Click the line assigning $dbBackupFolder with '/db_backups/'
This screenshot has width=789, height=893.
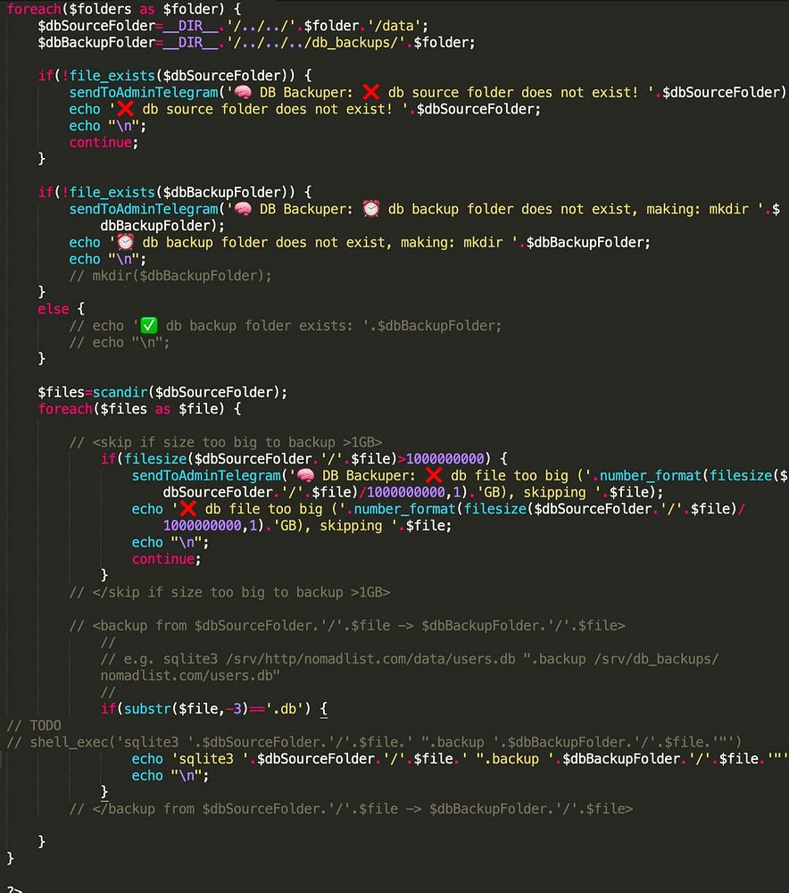pos(256,42)
